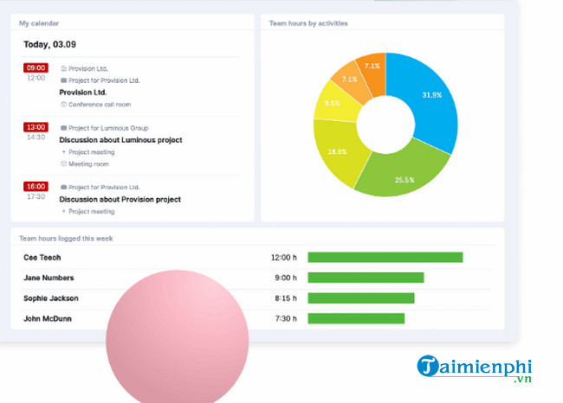Click John McDunn's green hours bar
Viewport: 563px width, 403px height.
[356, 318]
